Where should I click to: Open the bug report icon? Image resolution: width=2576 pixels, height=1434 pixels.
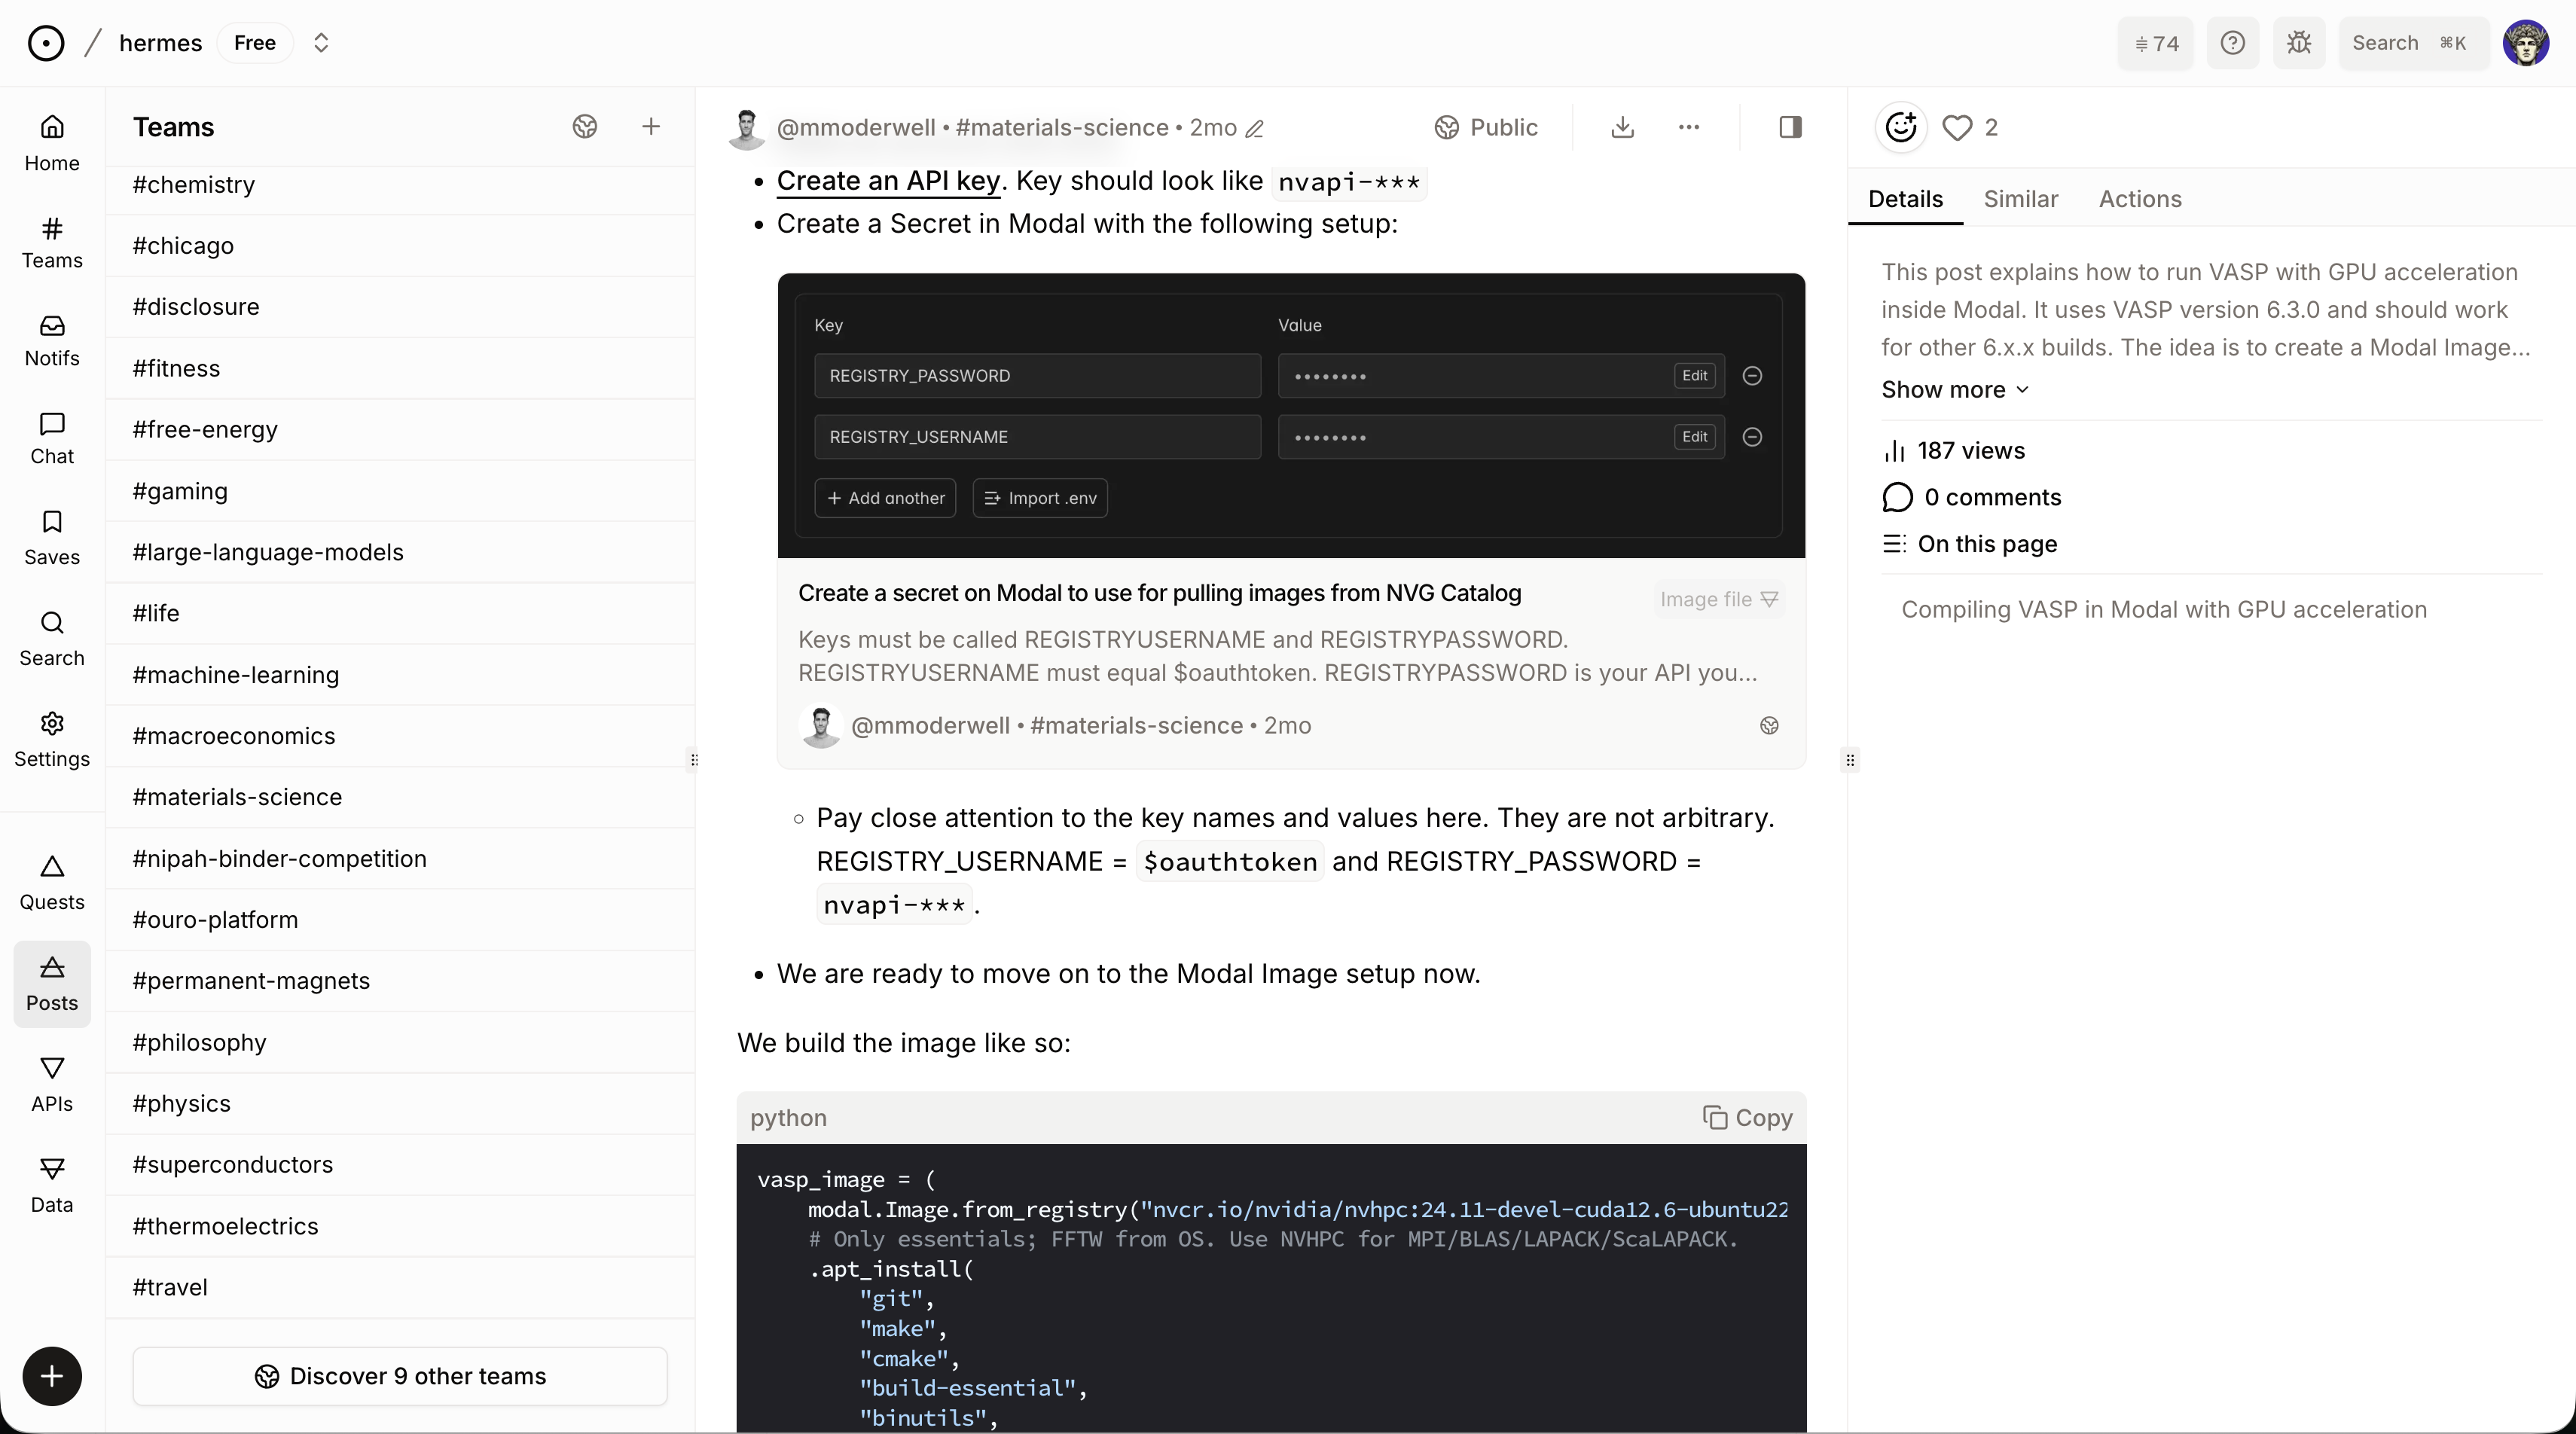(x=2299, y=43)
